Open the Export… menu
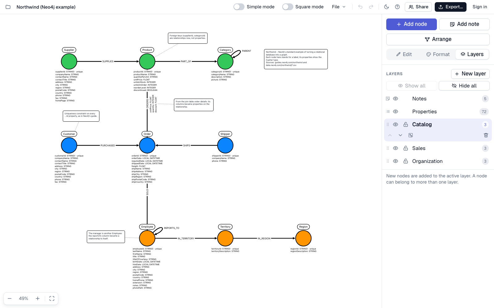 tap(450, 7)
